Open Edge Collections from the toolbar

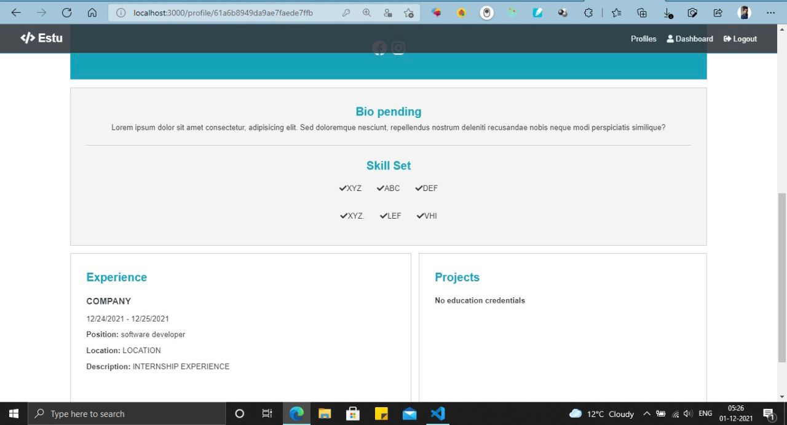click(641, 12)
